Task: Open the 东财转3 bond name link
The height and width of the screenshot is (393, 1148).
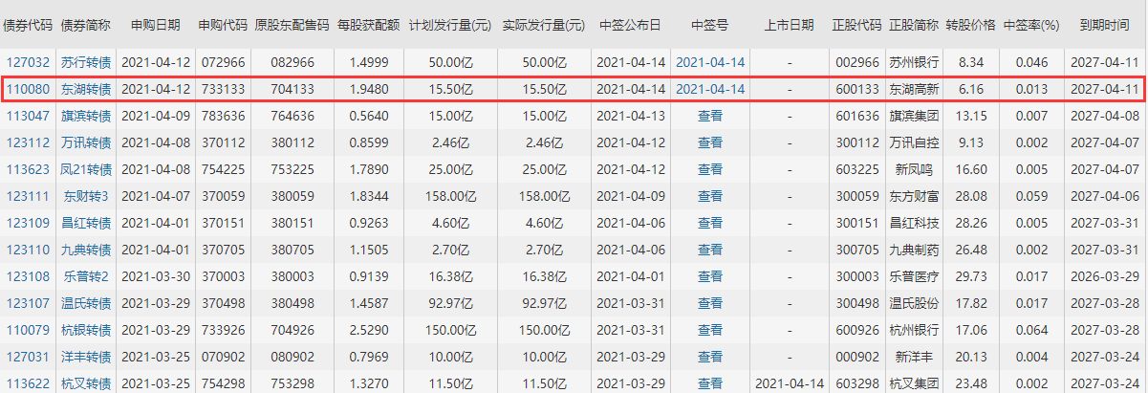Action: coord(86,196)
